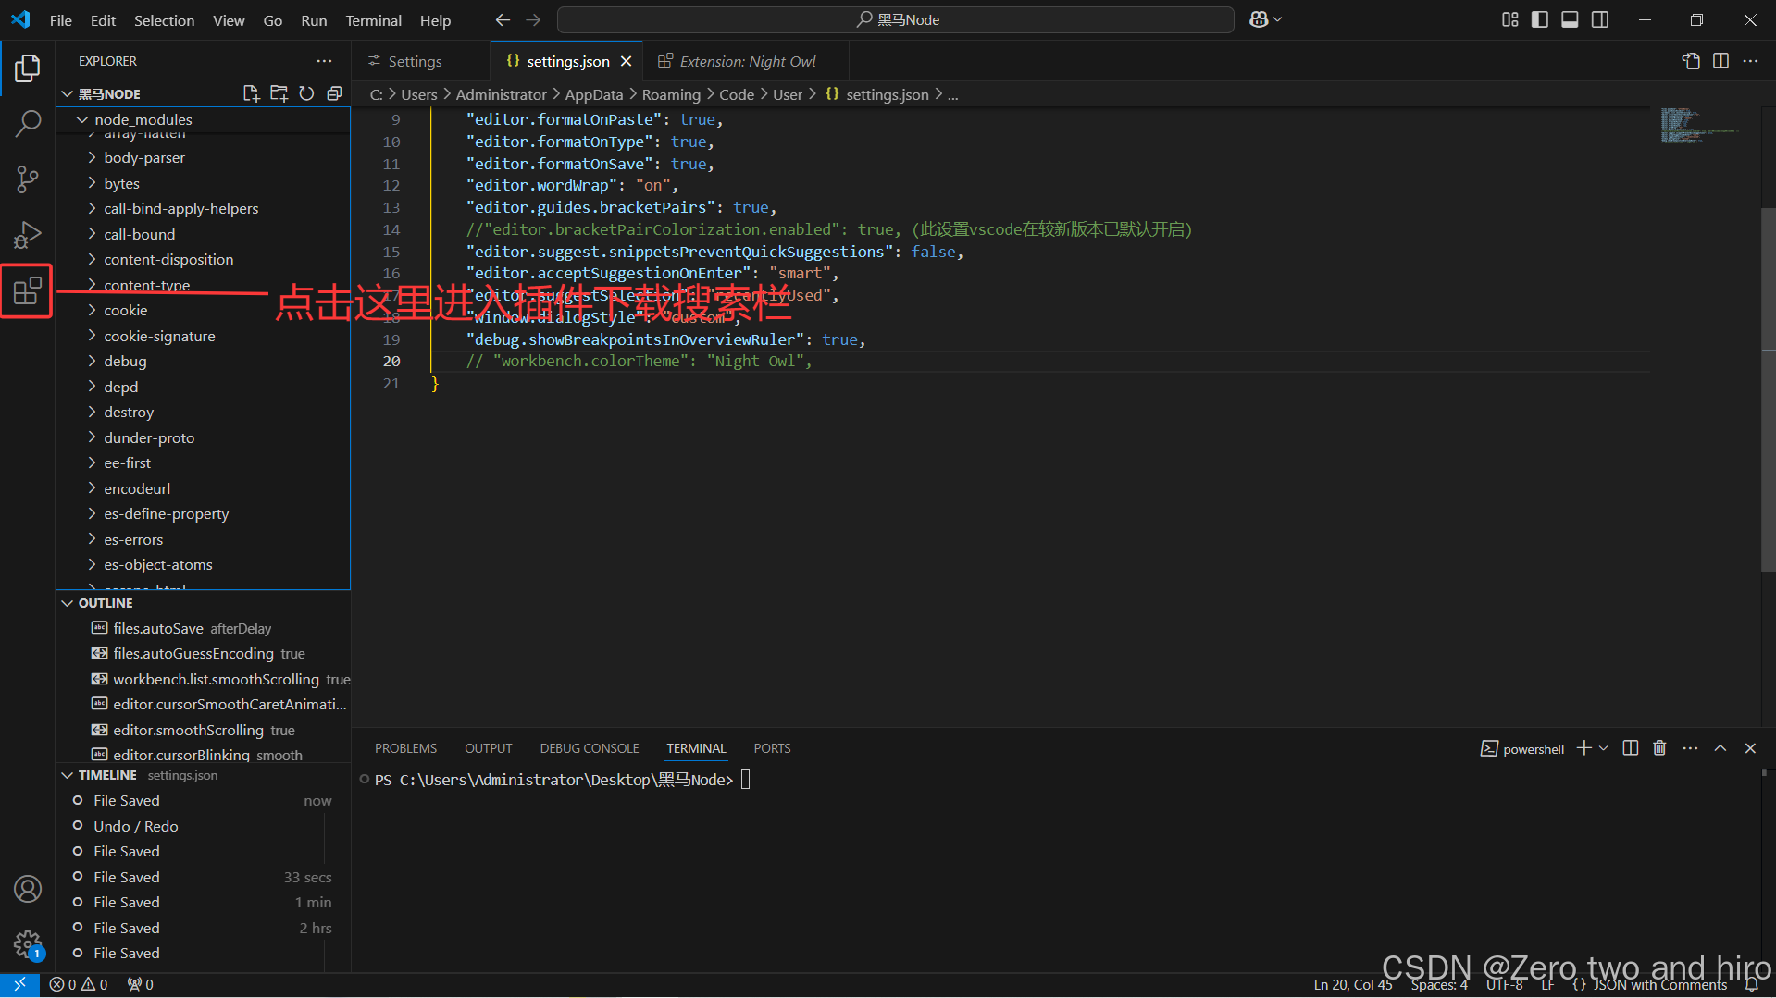Open the Extensions view
The image size is (1776, 998).
28,290
